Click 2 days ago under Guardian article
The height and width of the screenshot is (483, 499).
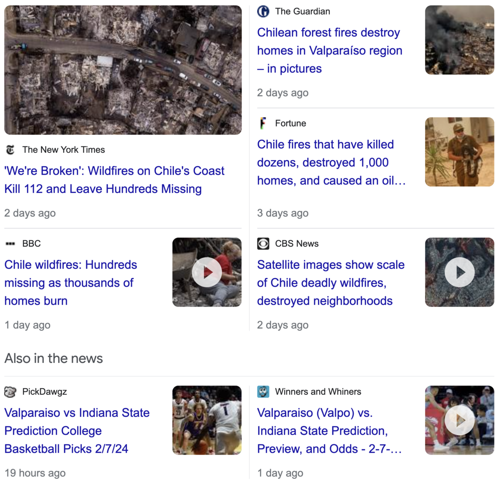click(283, 93)
